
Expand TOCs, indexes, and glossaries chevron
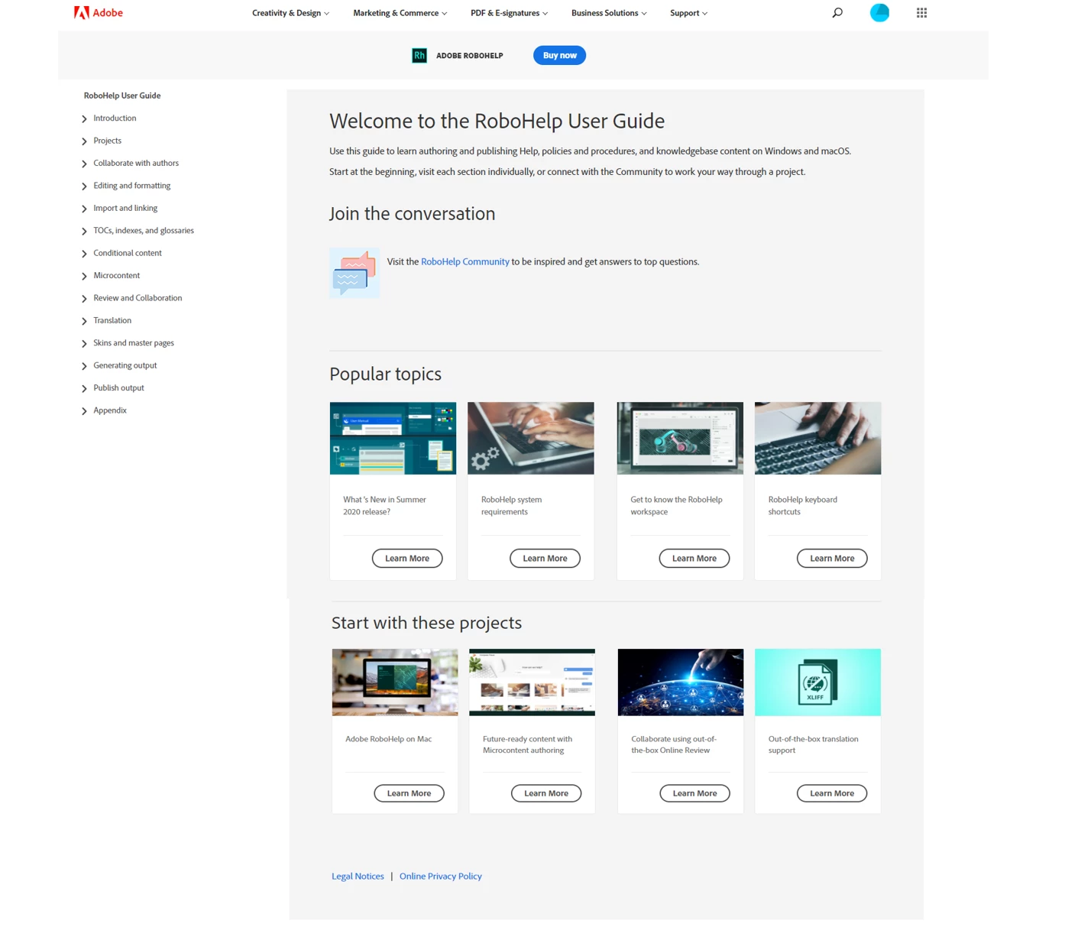84,231
